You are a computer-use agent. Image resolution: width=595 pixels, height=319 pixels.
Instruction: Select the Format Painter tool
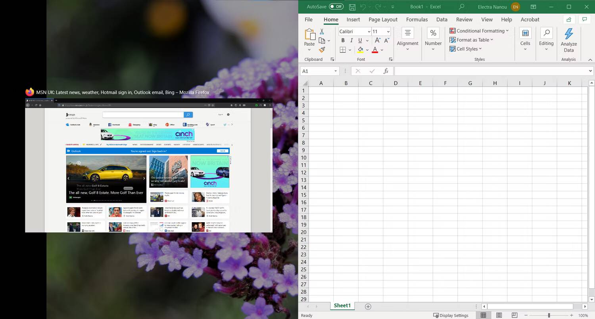point(322,49)
